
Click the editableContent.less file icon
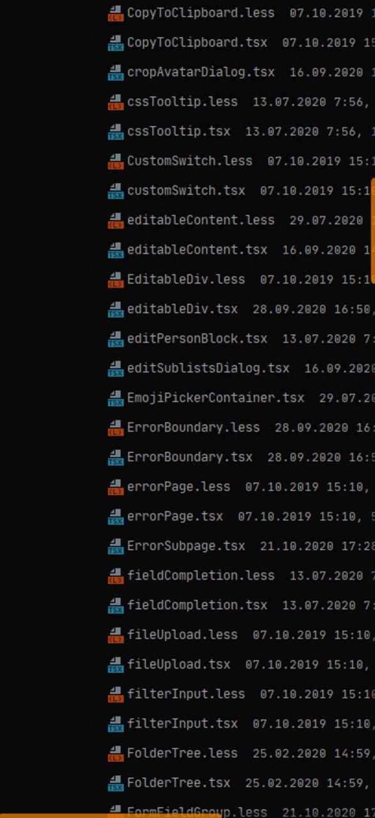click(116, 220)
